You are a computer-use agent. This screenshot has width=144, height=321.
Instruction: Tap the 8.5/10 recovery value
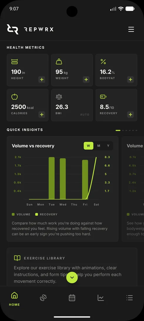[x=107, y=107]
